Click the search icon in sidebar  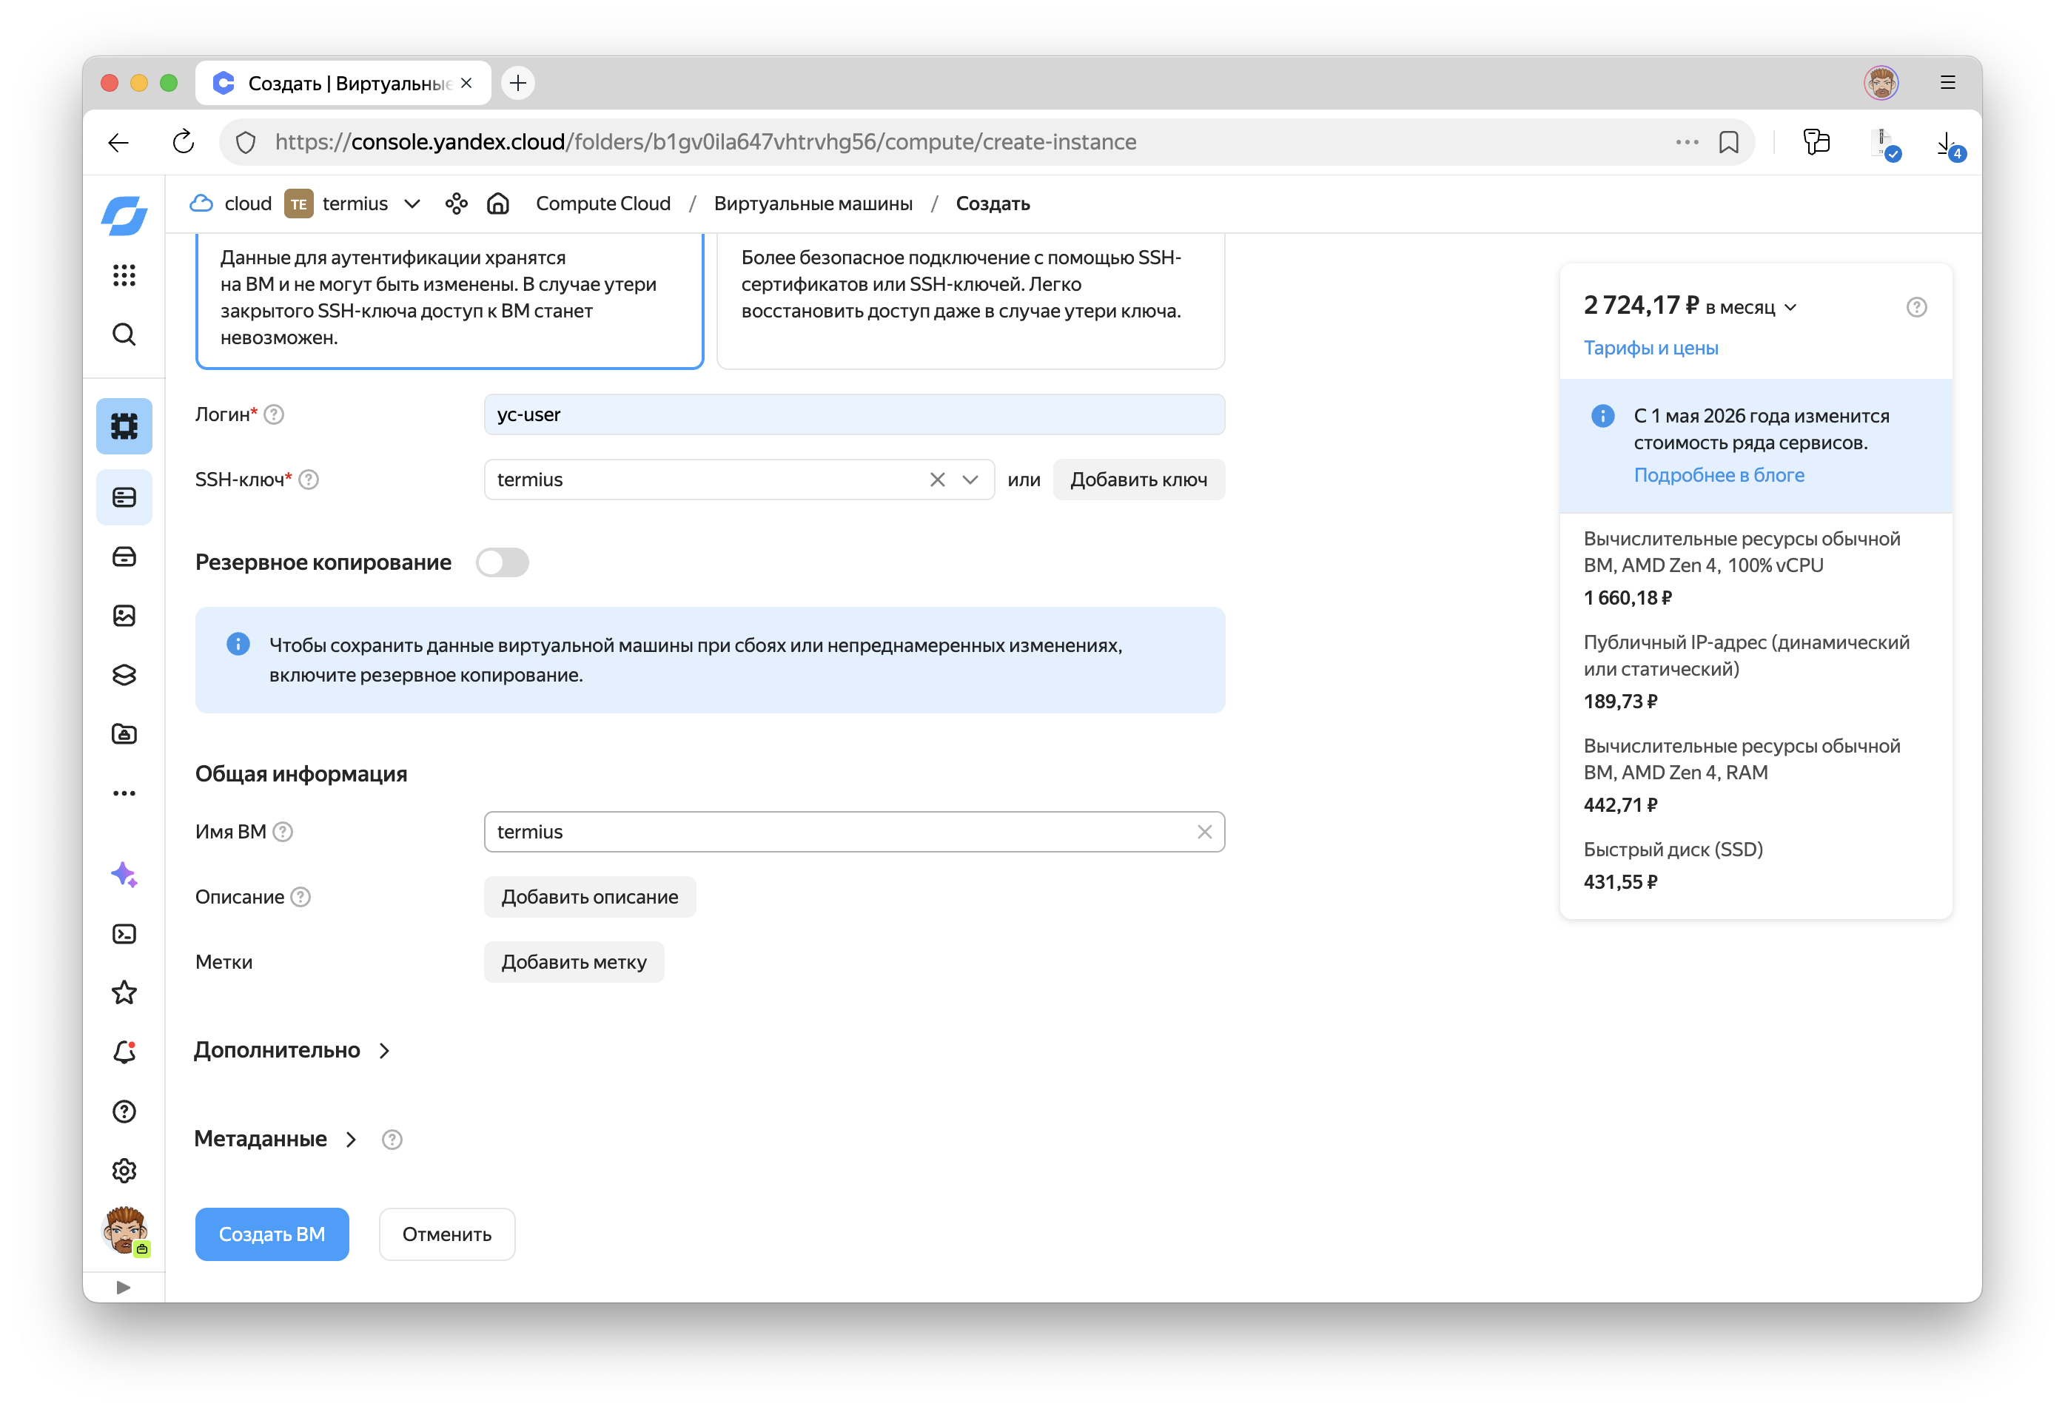[124, 334]
